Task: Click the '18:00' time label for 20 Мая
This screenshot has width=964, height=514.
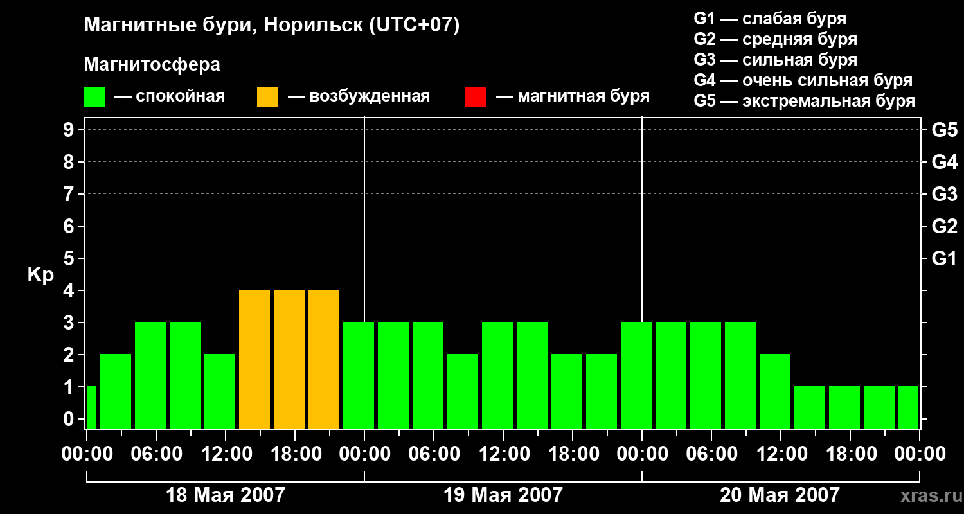Action: pos(850,454)
